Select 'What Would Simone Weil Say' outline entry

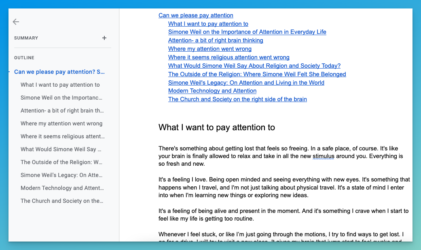(61, 149)
